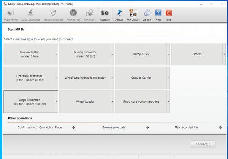Screen dimensions: 228x159
Task: Choose the Wheel Loader machine type
Action: 85,102
